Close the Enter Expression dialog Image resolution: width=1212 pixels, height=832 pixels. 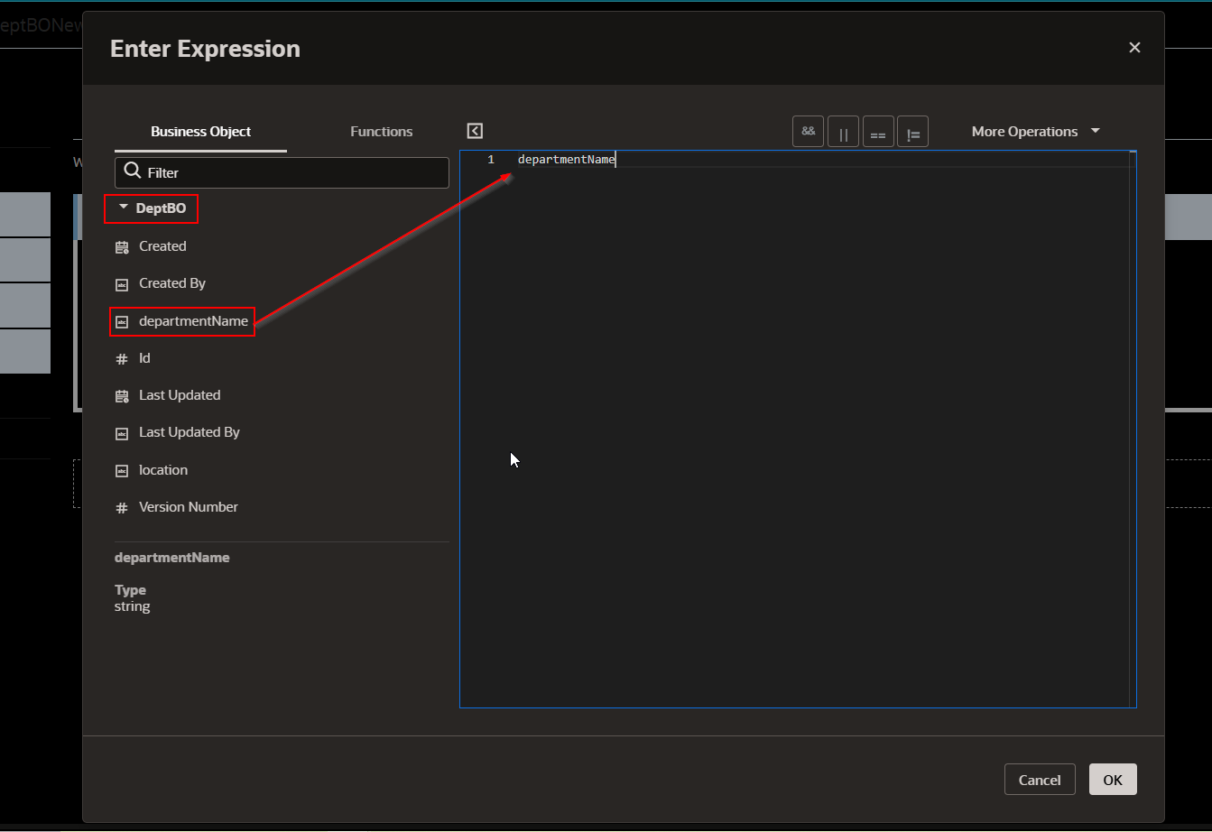click(x=1134, y=48)
